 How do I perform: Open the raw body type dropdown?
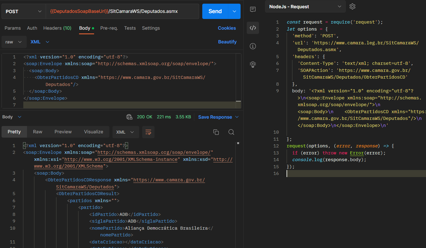click(x=14, y=42)
